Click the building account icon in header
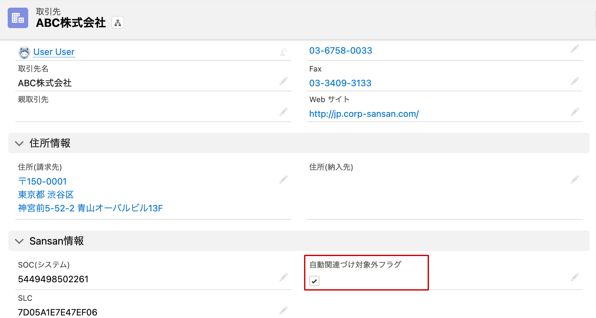 point(18,18)
